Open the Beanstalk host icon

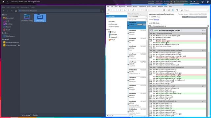(x=110, y=37)
